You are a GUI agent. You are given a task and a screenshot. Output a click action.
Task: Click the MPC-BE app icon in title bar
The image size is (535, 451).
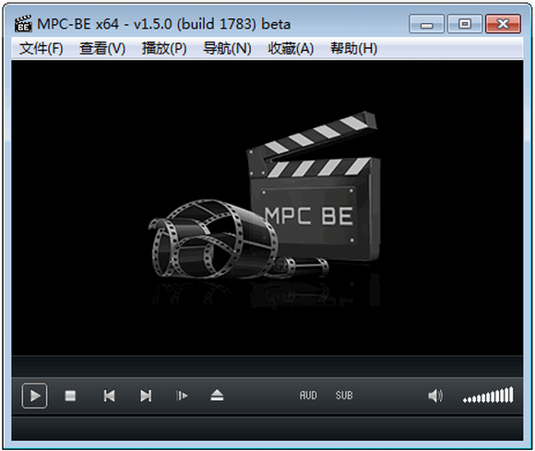(23, 24)
